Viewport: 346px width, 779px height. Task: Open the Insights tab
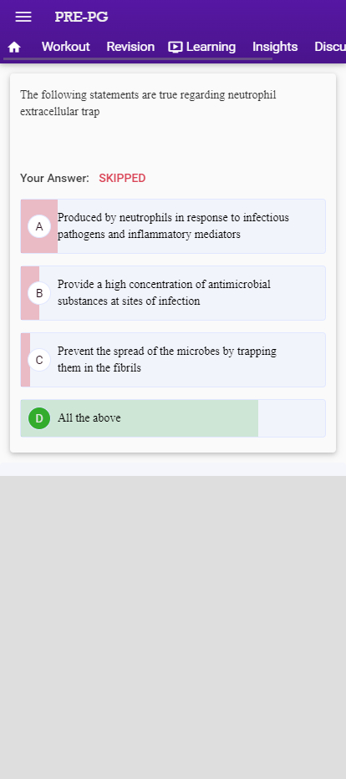275,47
